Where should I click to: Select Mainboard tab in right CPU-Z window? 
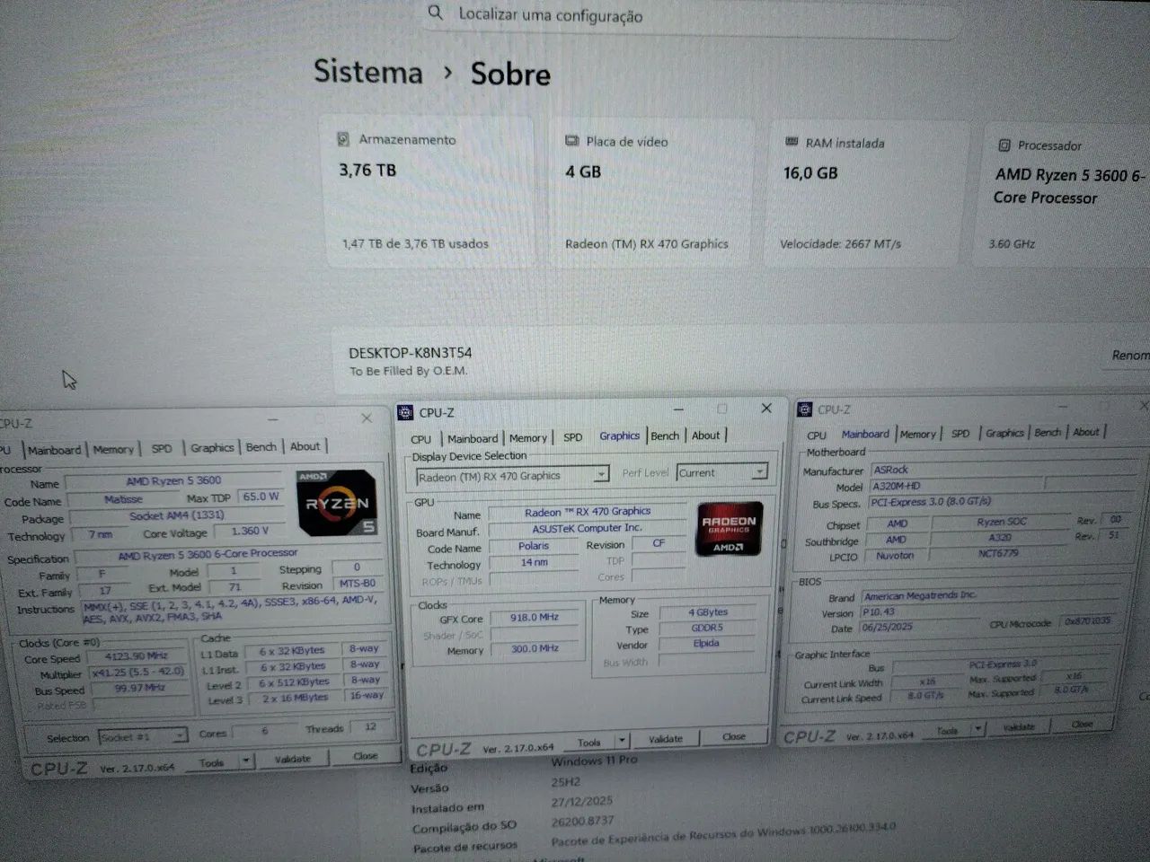[865, 434]
